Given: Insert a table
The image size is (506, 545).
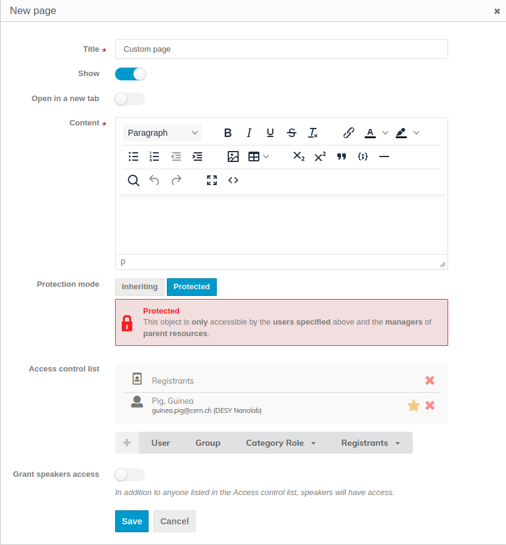Looking at the screenshot, I should click(254, 156).
